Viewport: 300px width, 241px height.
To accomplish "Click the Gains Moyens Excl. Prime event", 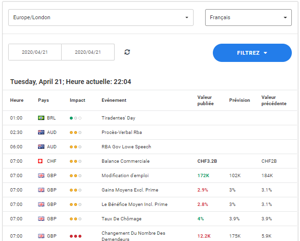I will [130, 190].
